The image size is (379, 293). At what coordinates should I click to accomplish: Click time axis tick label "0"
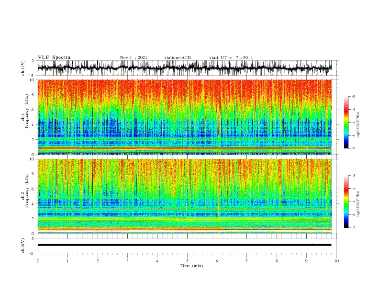(x=38, y=261)
